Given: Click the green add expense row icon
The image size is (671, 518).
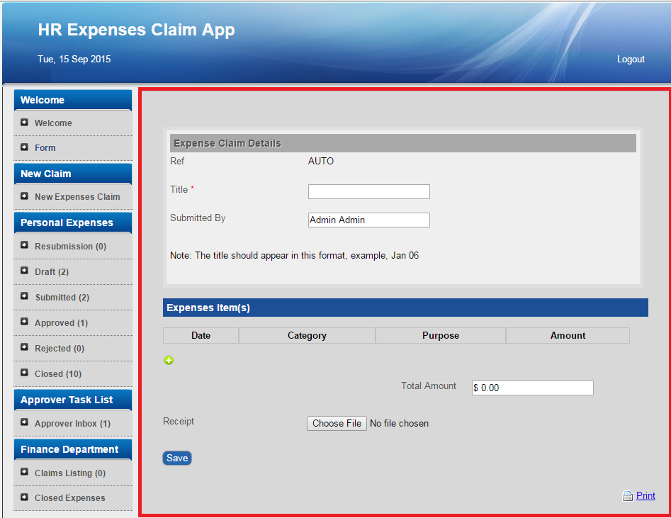Looking at the screenshot, I should (x=169, y=360).
